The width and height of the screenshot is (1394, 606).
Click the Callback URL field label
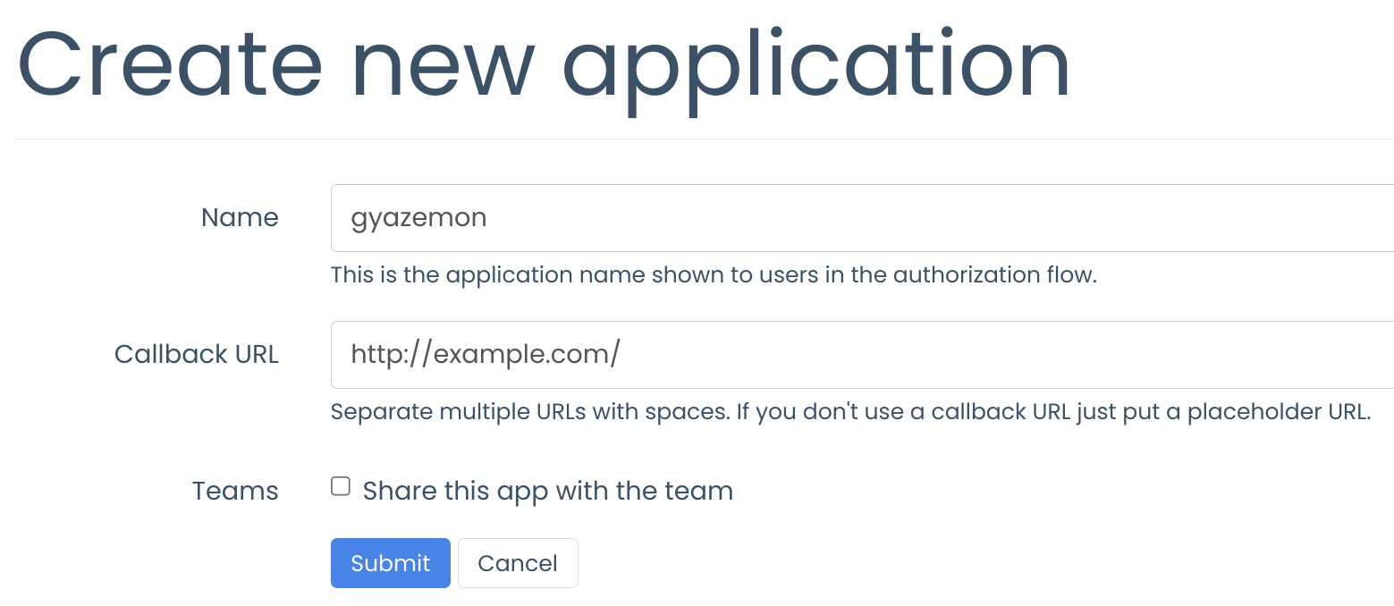[x=197, y=355]
